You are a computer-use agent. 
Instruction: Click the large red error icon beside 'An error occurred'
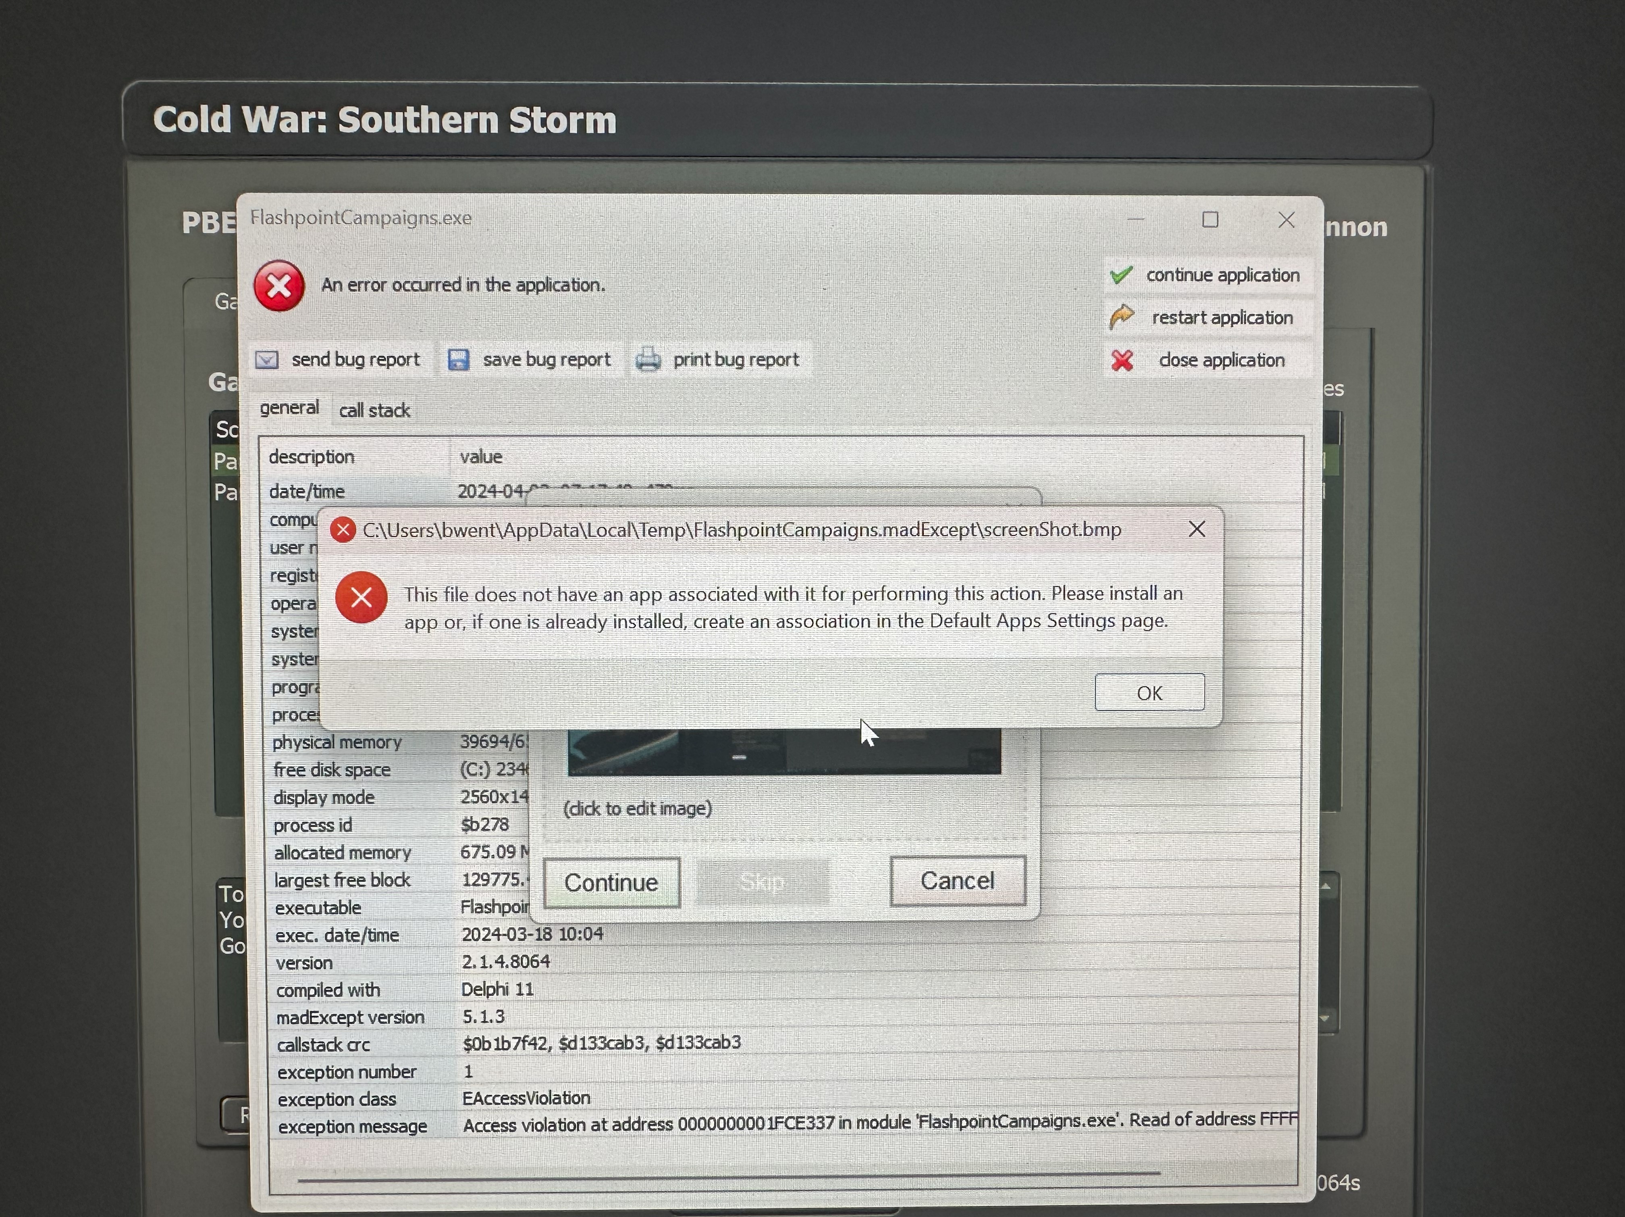[x=279, y=286]
